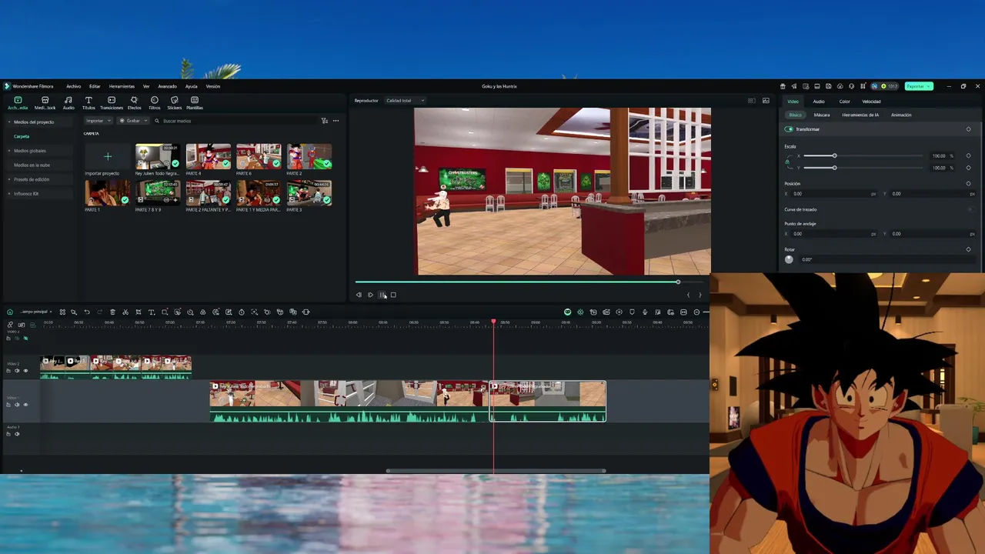Screen dimensions: 985x554
Task: Open the Stickers panel
Action: click(175, 102)
